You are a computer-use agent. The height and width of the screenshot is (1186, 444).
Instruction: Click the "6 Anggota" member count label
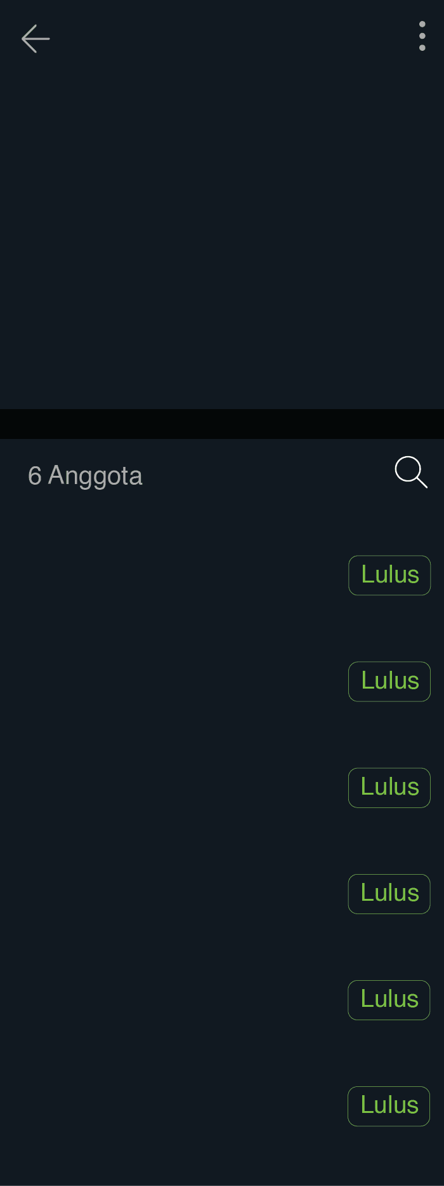point(85,476)
